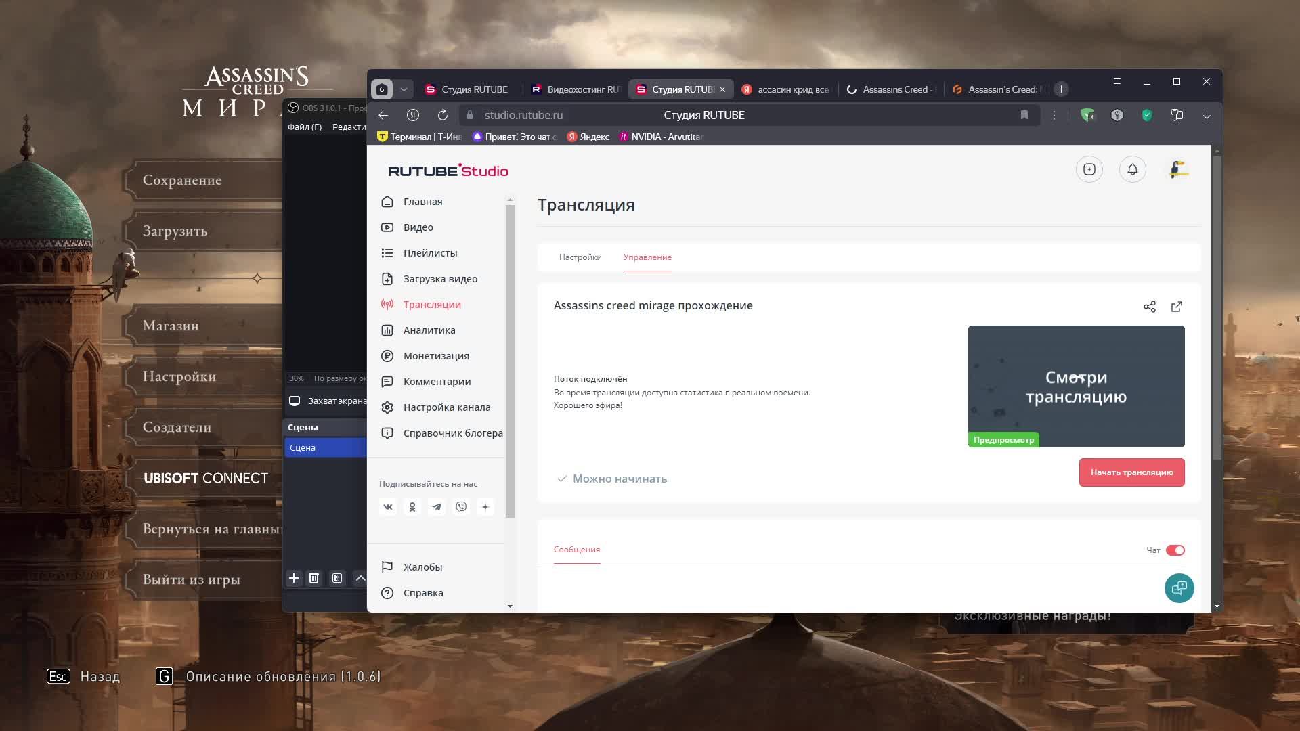Viewport: 1300px width, 731px height.
Task: Add a new scene in OBS
Action: pyautogui.click(x=293, y=578)
